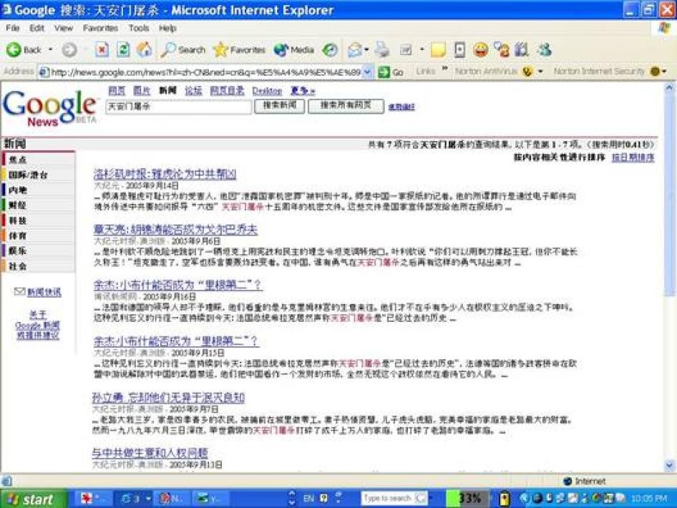This screenshot has height=508, width=677.
Task: Click the History toolbar icon
Action: pos(330,50)
